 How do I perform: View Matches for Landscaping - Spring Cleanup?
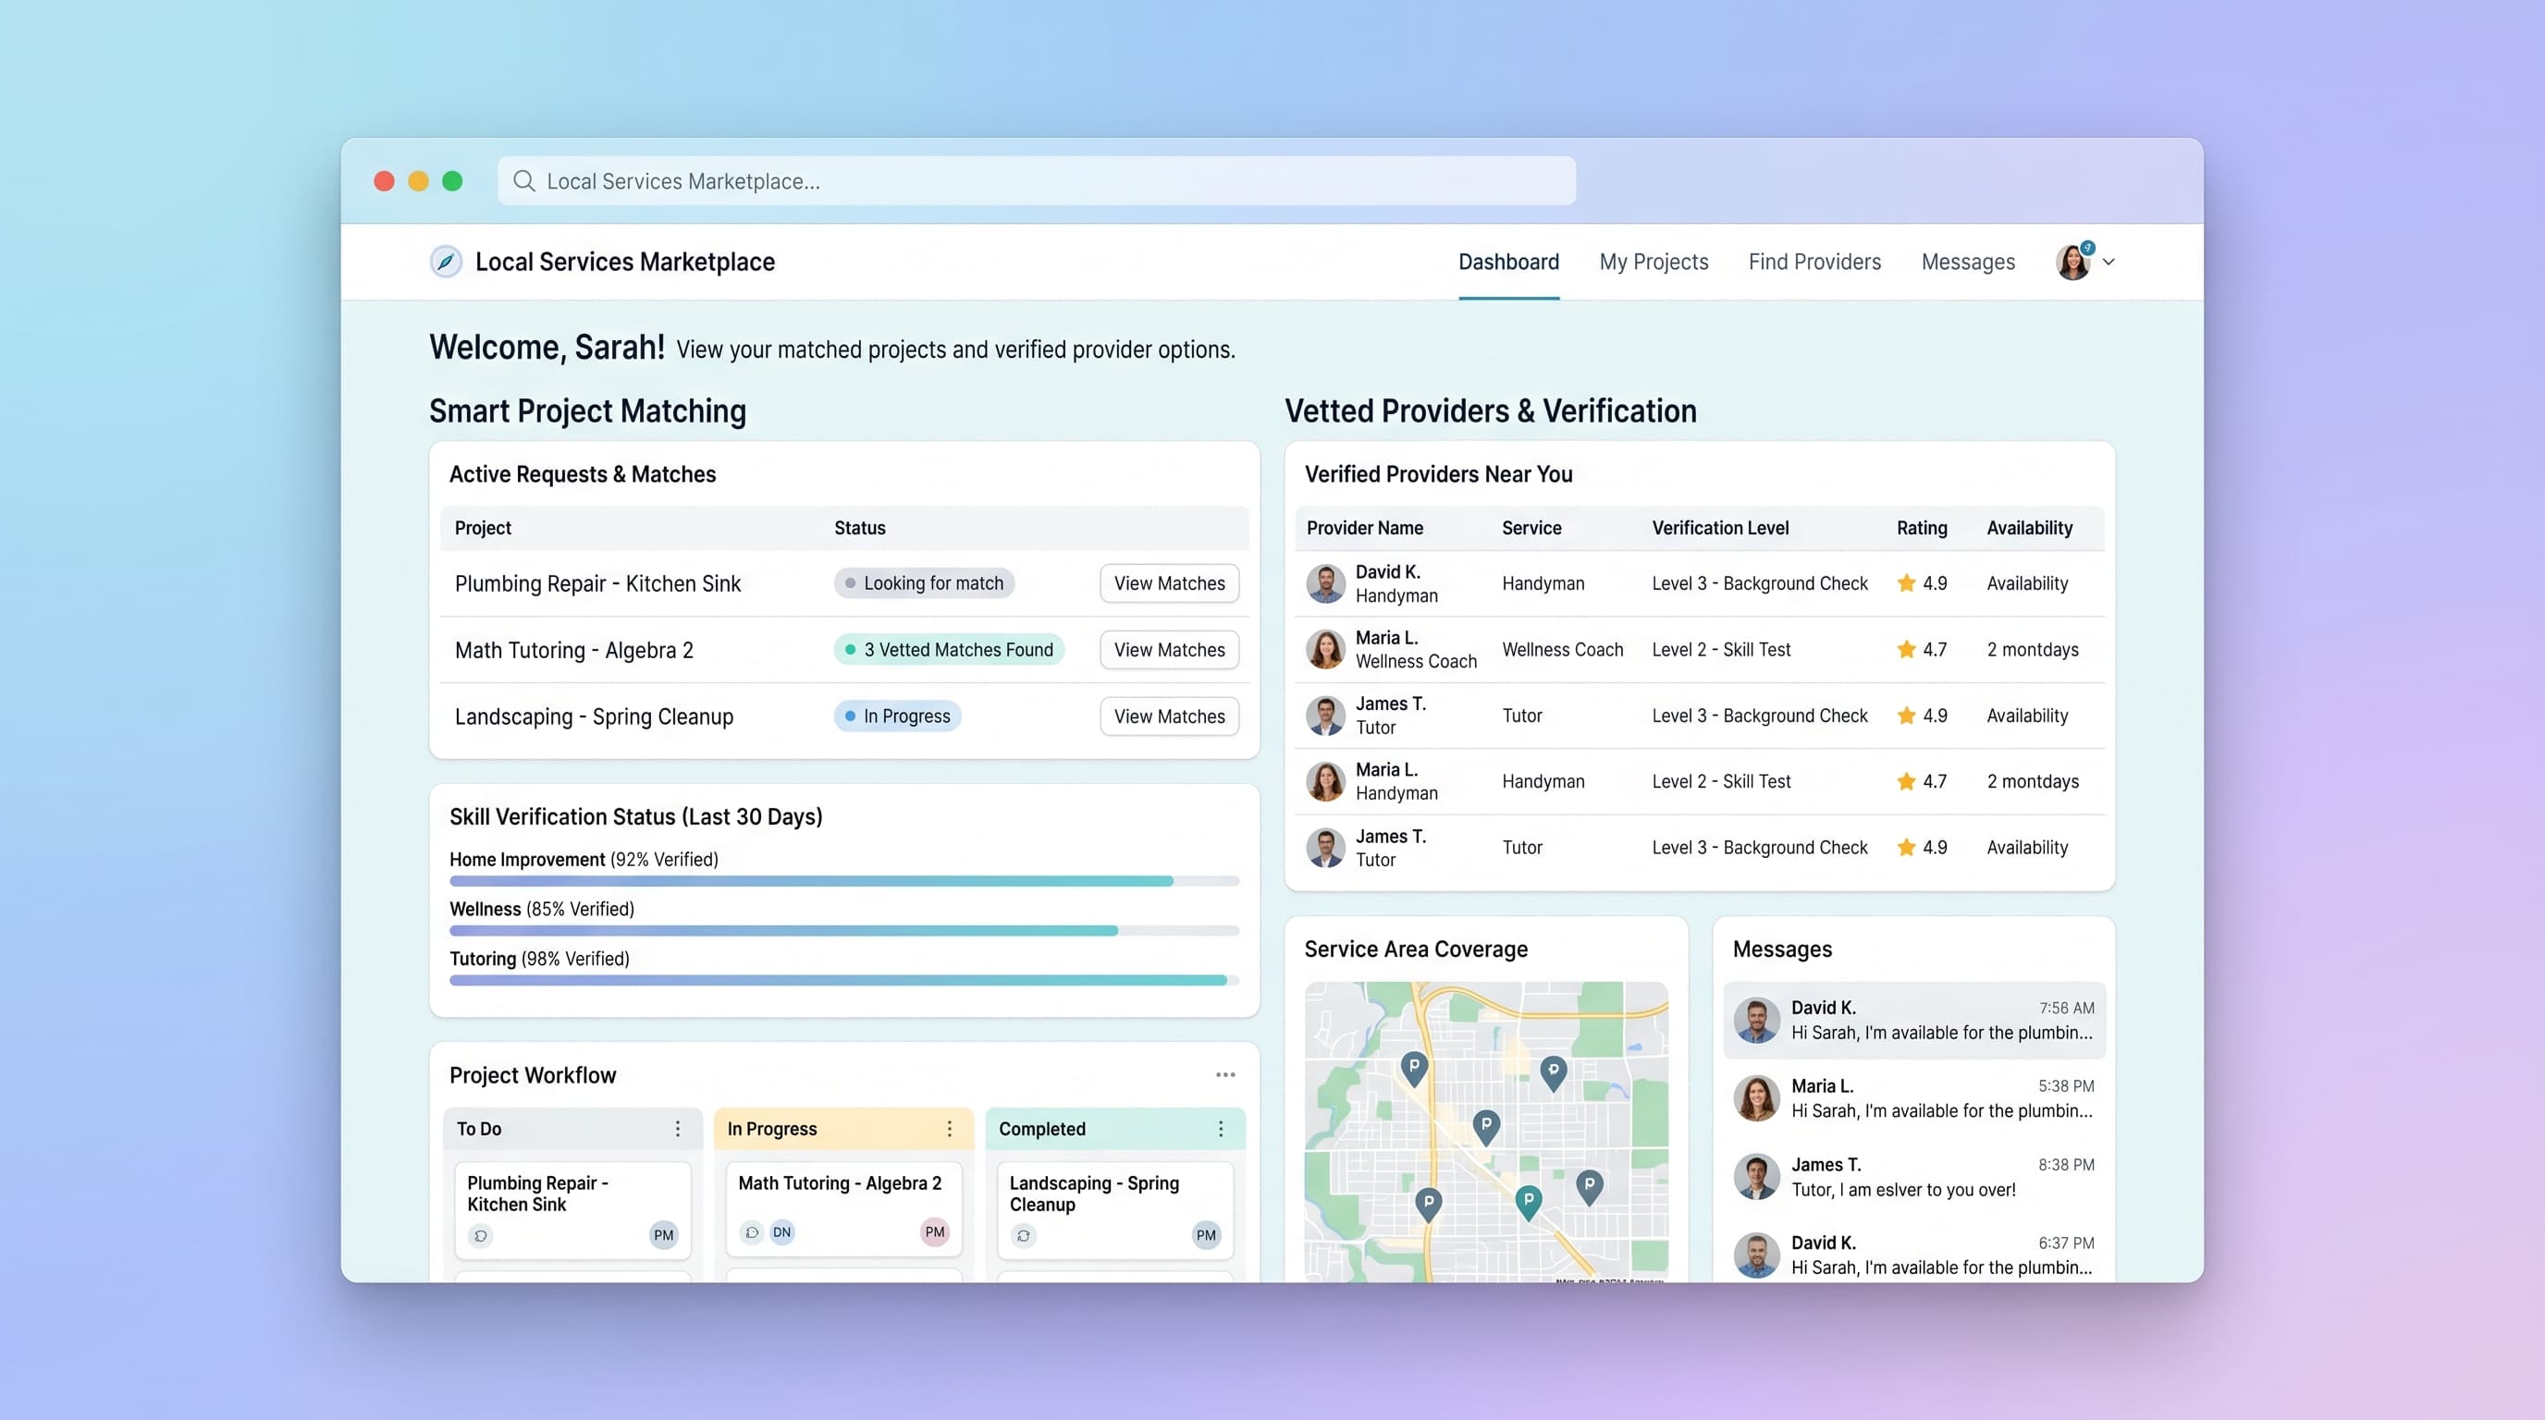(x=1169, y=716)
